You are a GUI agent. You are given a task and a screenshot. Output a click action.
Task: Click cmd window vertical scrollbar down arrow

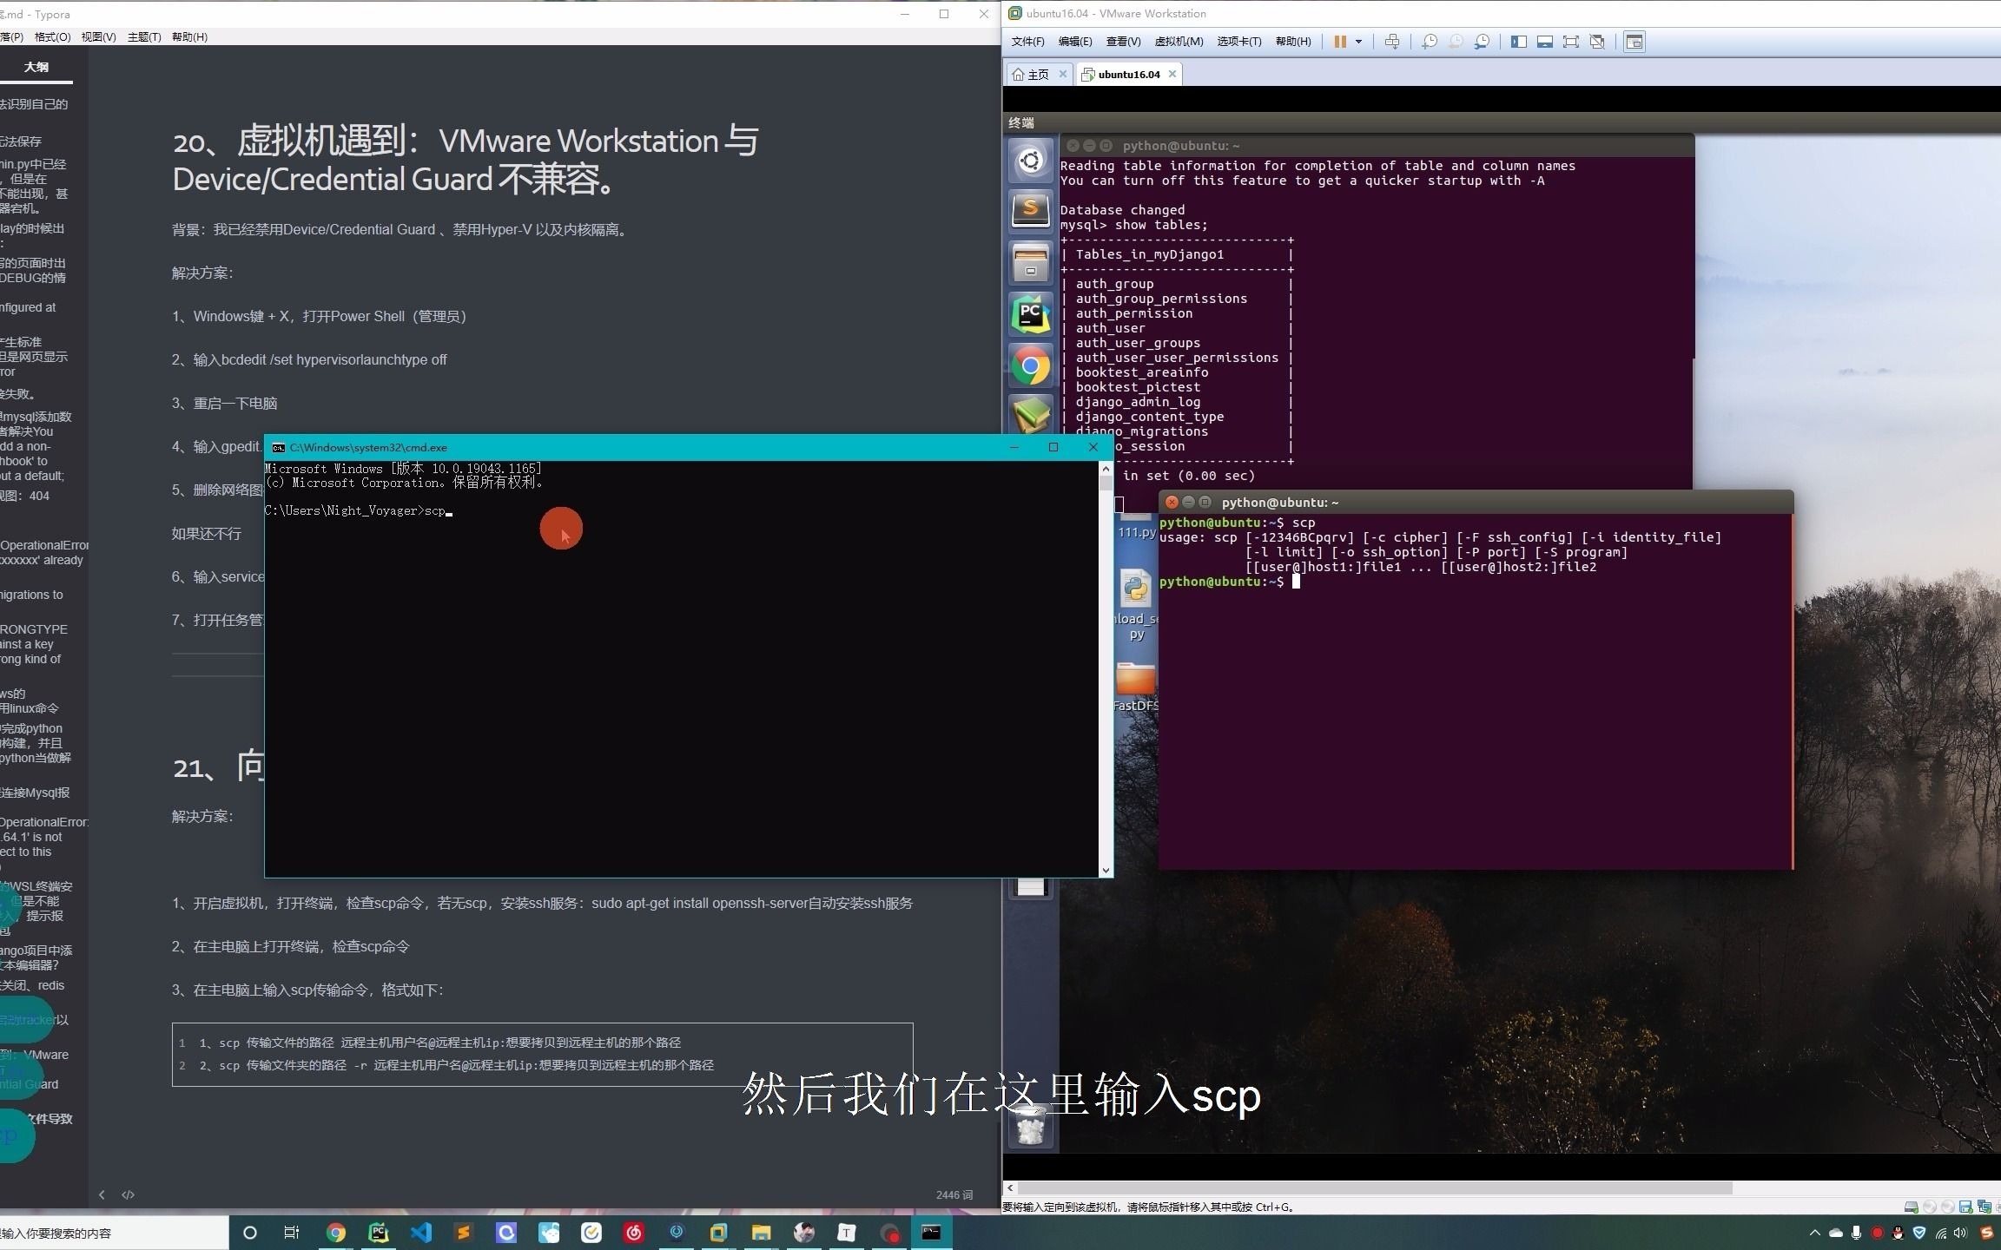[1106, 870]
